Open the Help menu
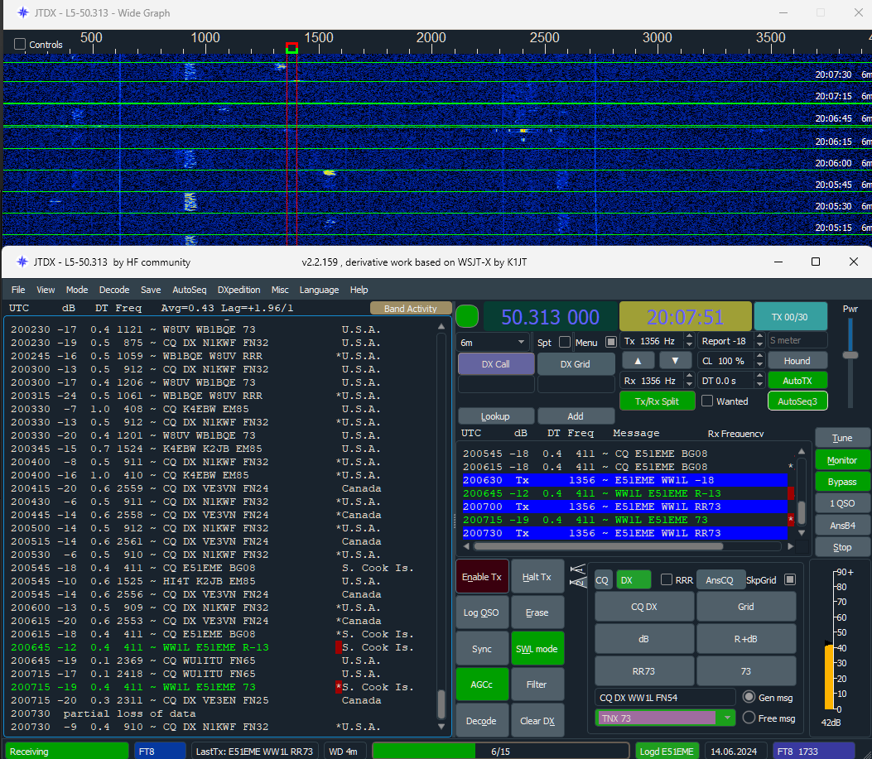The height and width of the screenshot is (759, 872). click(359, 290)
